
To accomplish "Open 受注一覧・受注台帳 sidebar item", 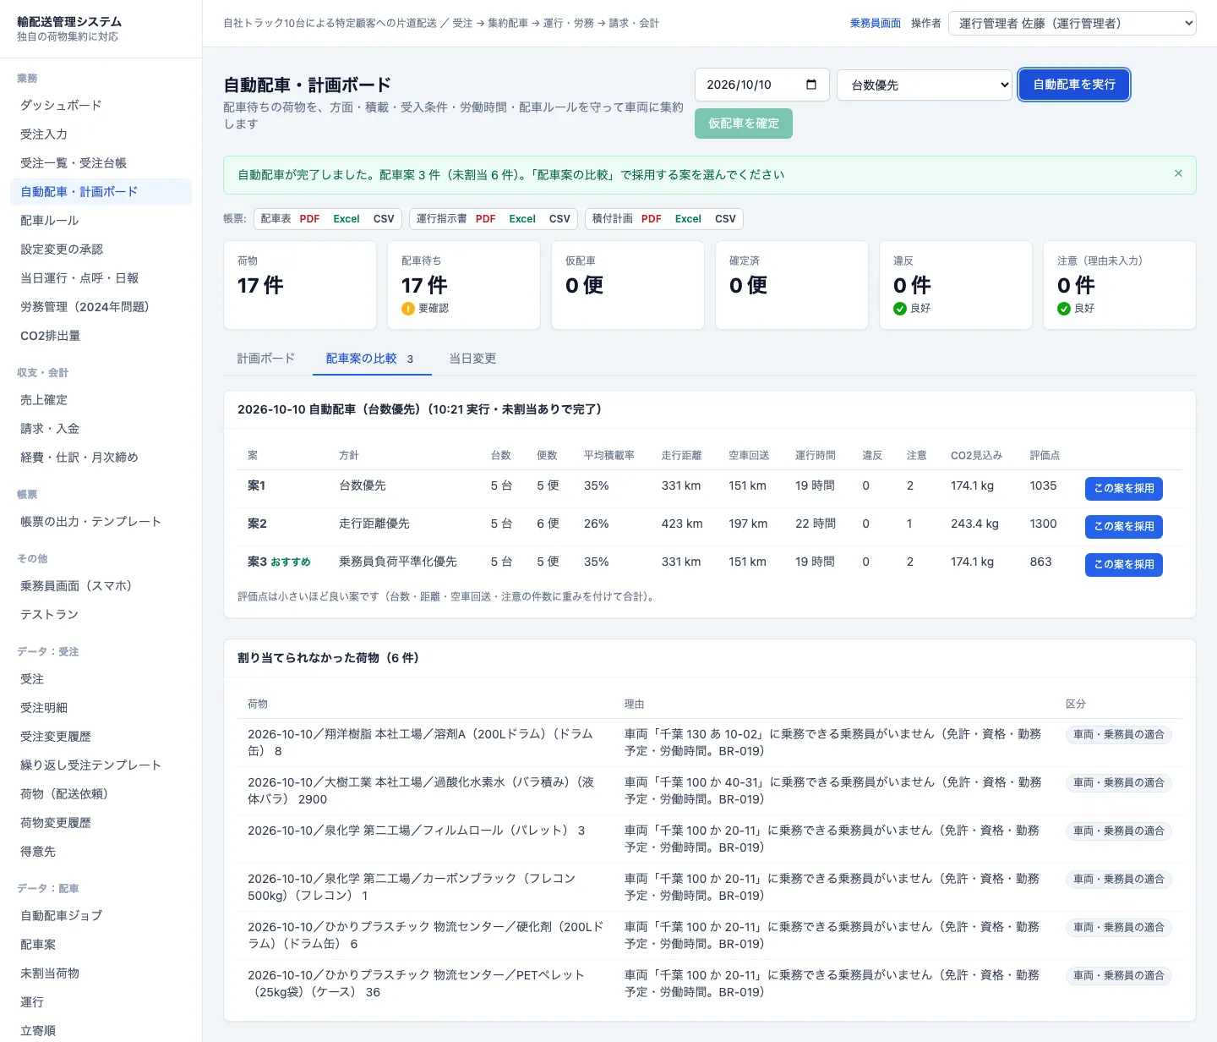I will click(101, 163).
